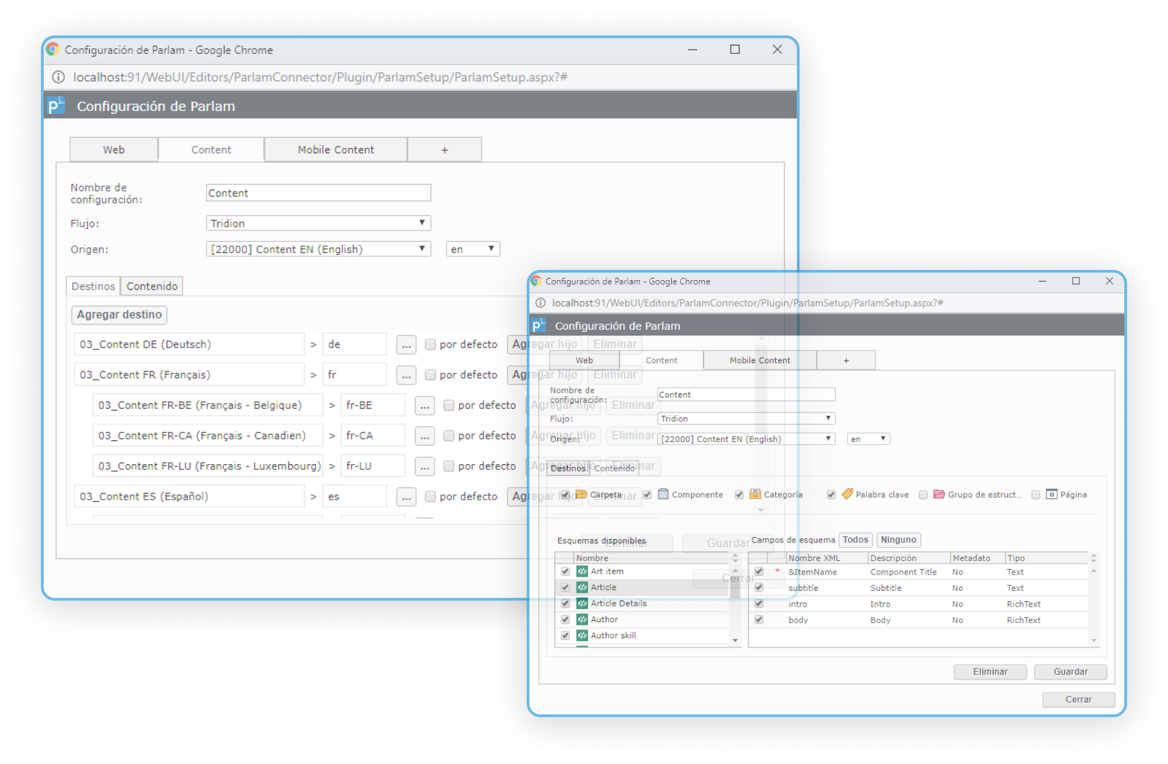
Task: Click the Nombre de configuración field in front window
Action: 746,395
